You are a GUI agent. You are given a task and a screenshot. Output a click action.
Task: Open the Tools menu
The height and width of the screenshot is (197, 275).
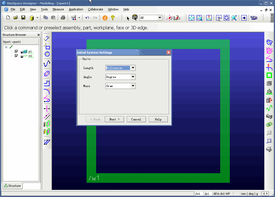pyautogui.click(x=44, y=10)
